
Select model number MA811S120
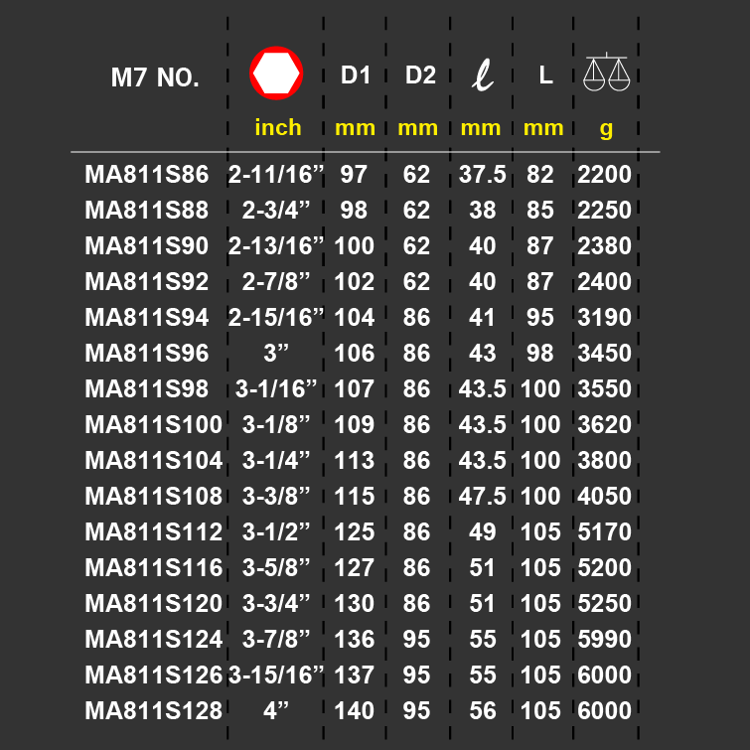pos(154,603)
